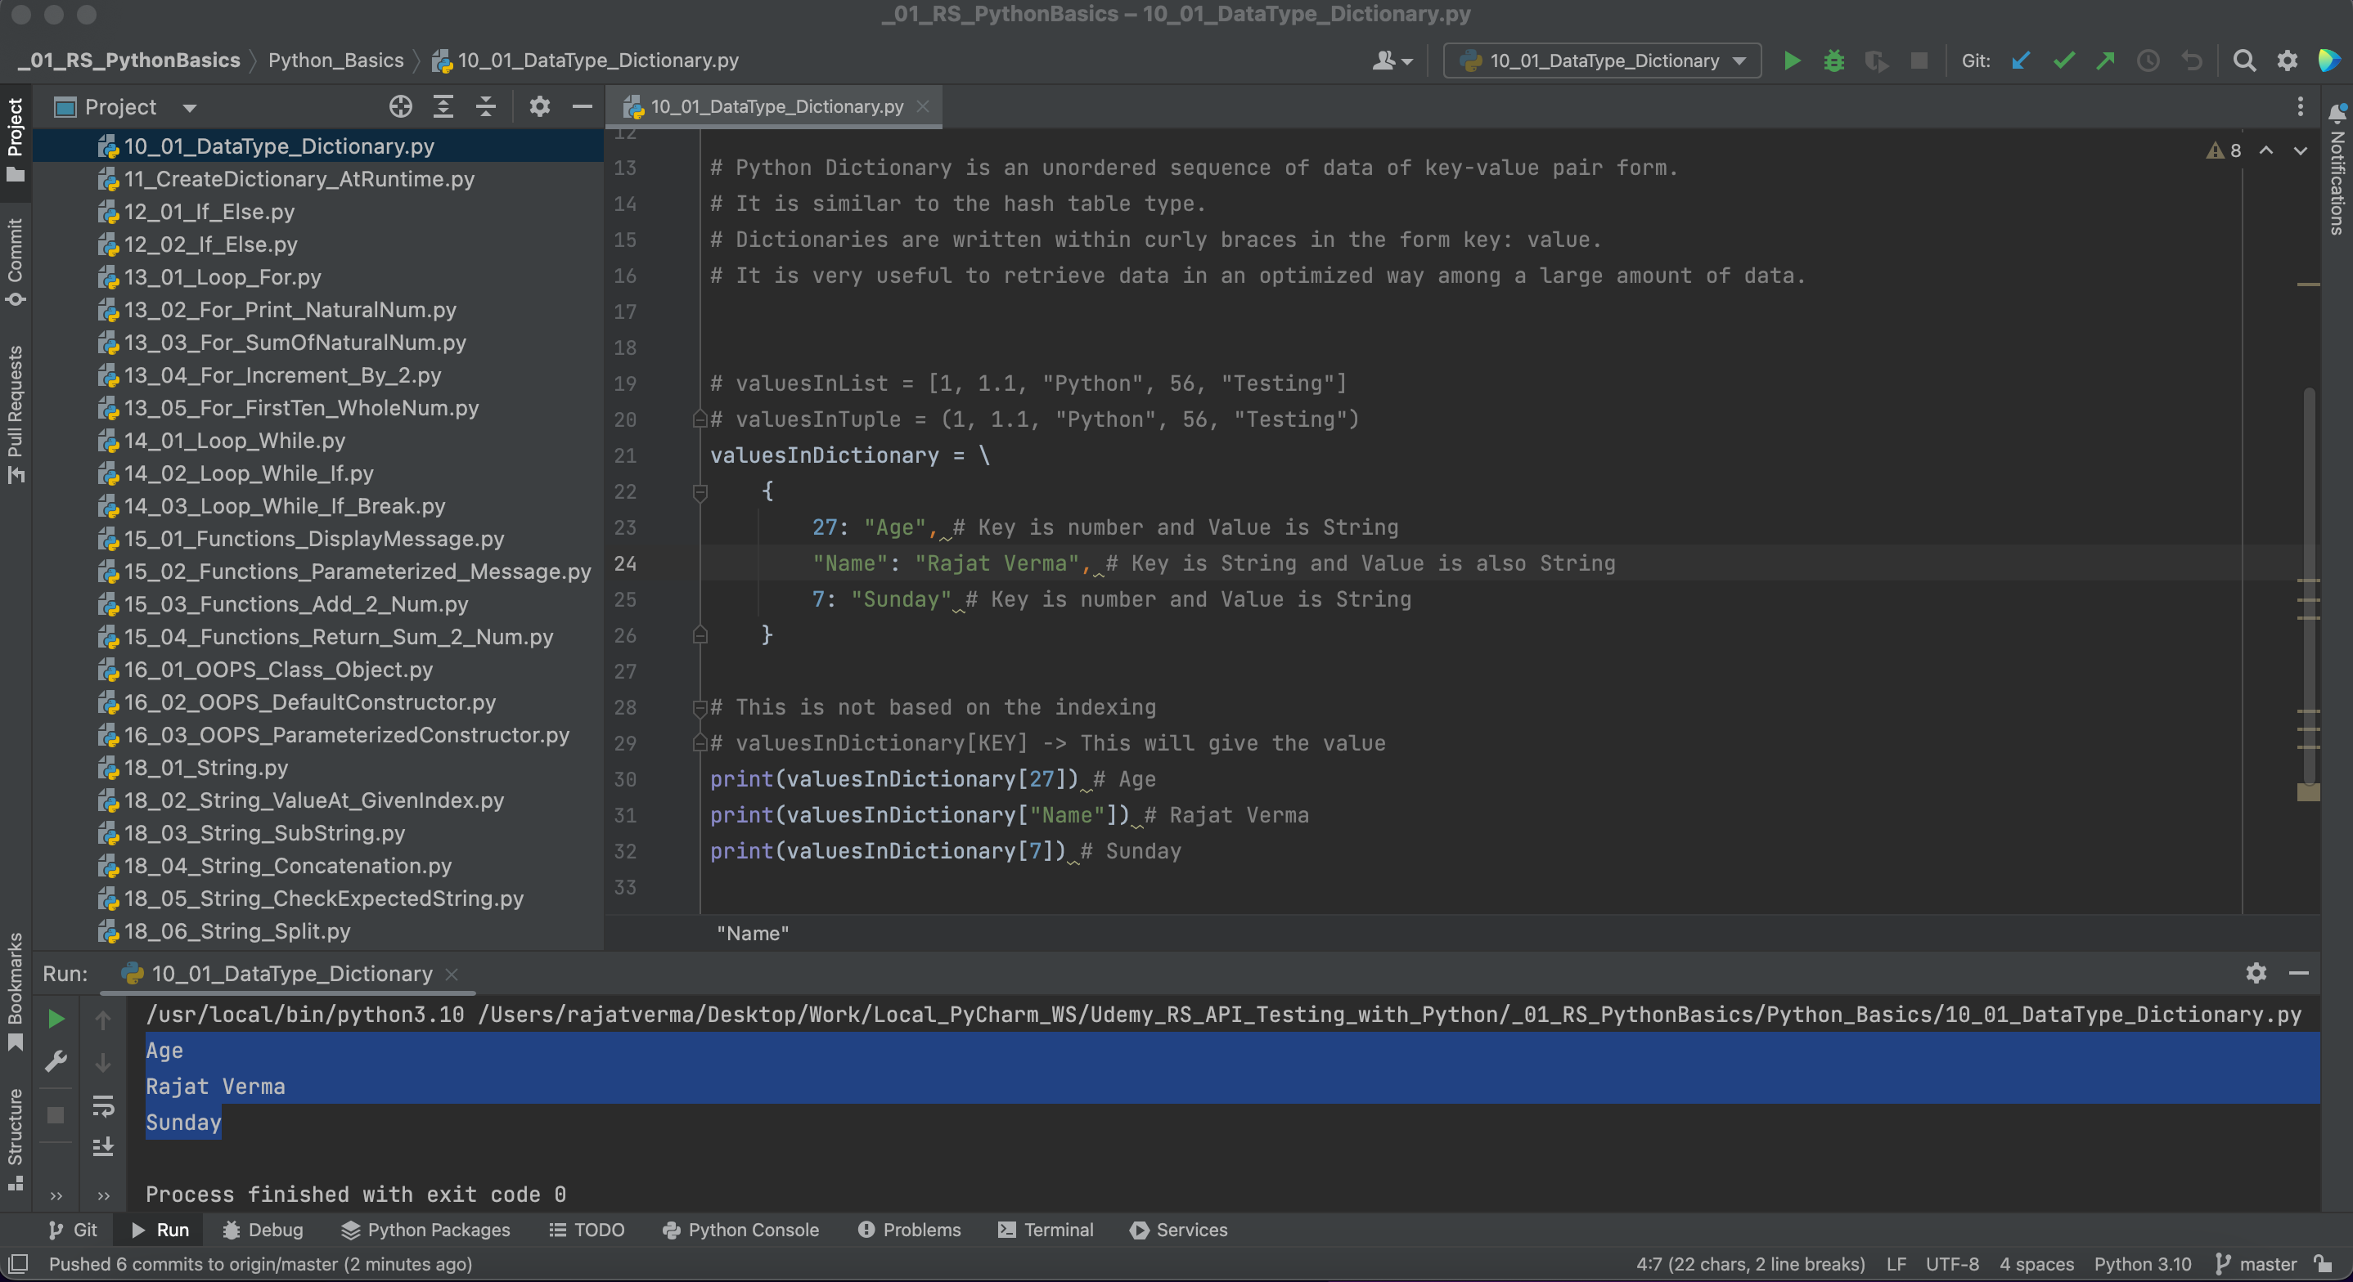The width and height of the screenshot is (2353, 1282).
Task: Commit changes using the green checkmark
Action: pos(2063,61)
